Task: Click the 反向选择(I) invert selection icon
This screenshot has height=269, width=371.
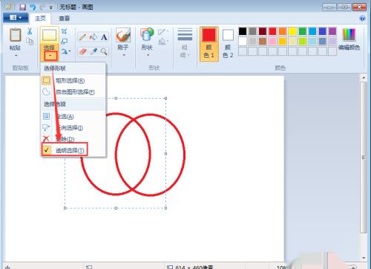Action: (46, 128)
